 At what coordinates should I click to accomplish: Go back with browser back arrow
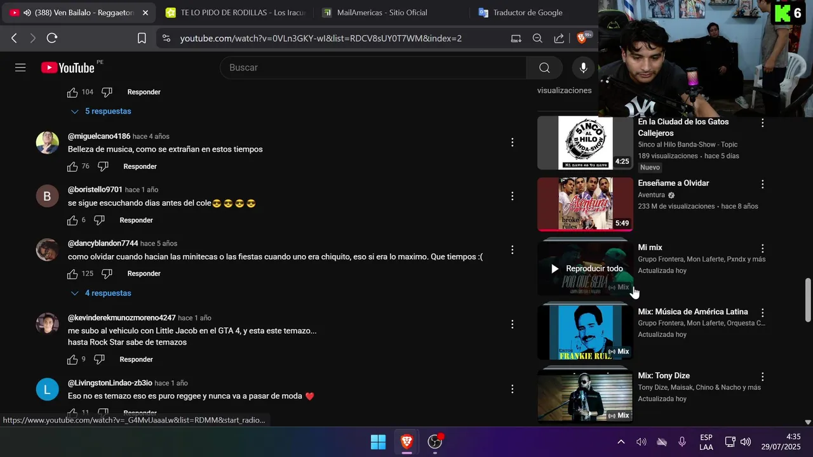[x=14, y=38]
